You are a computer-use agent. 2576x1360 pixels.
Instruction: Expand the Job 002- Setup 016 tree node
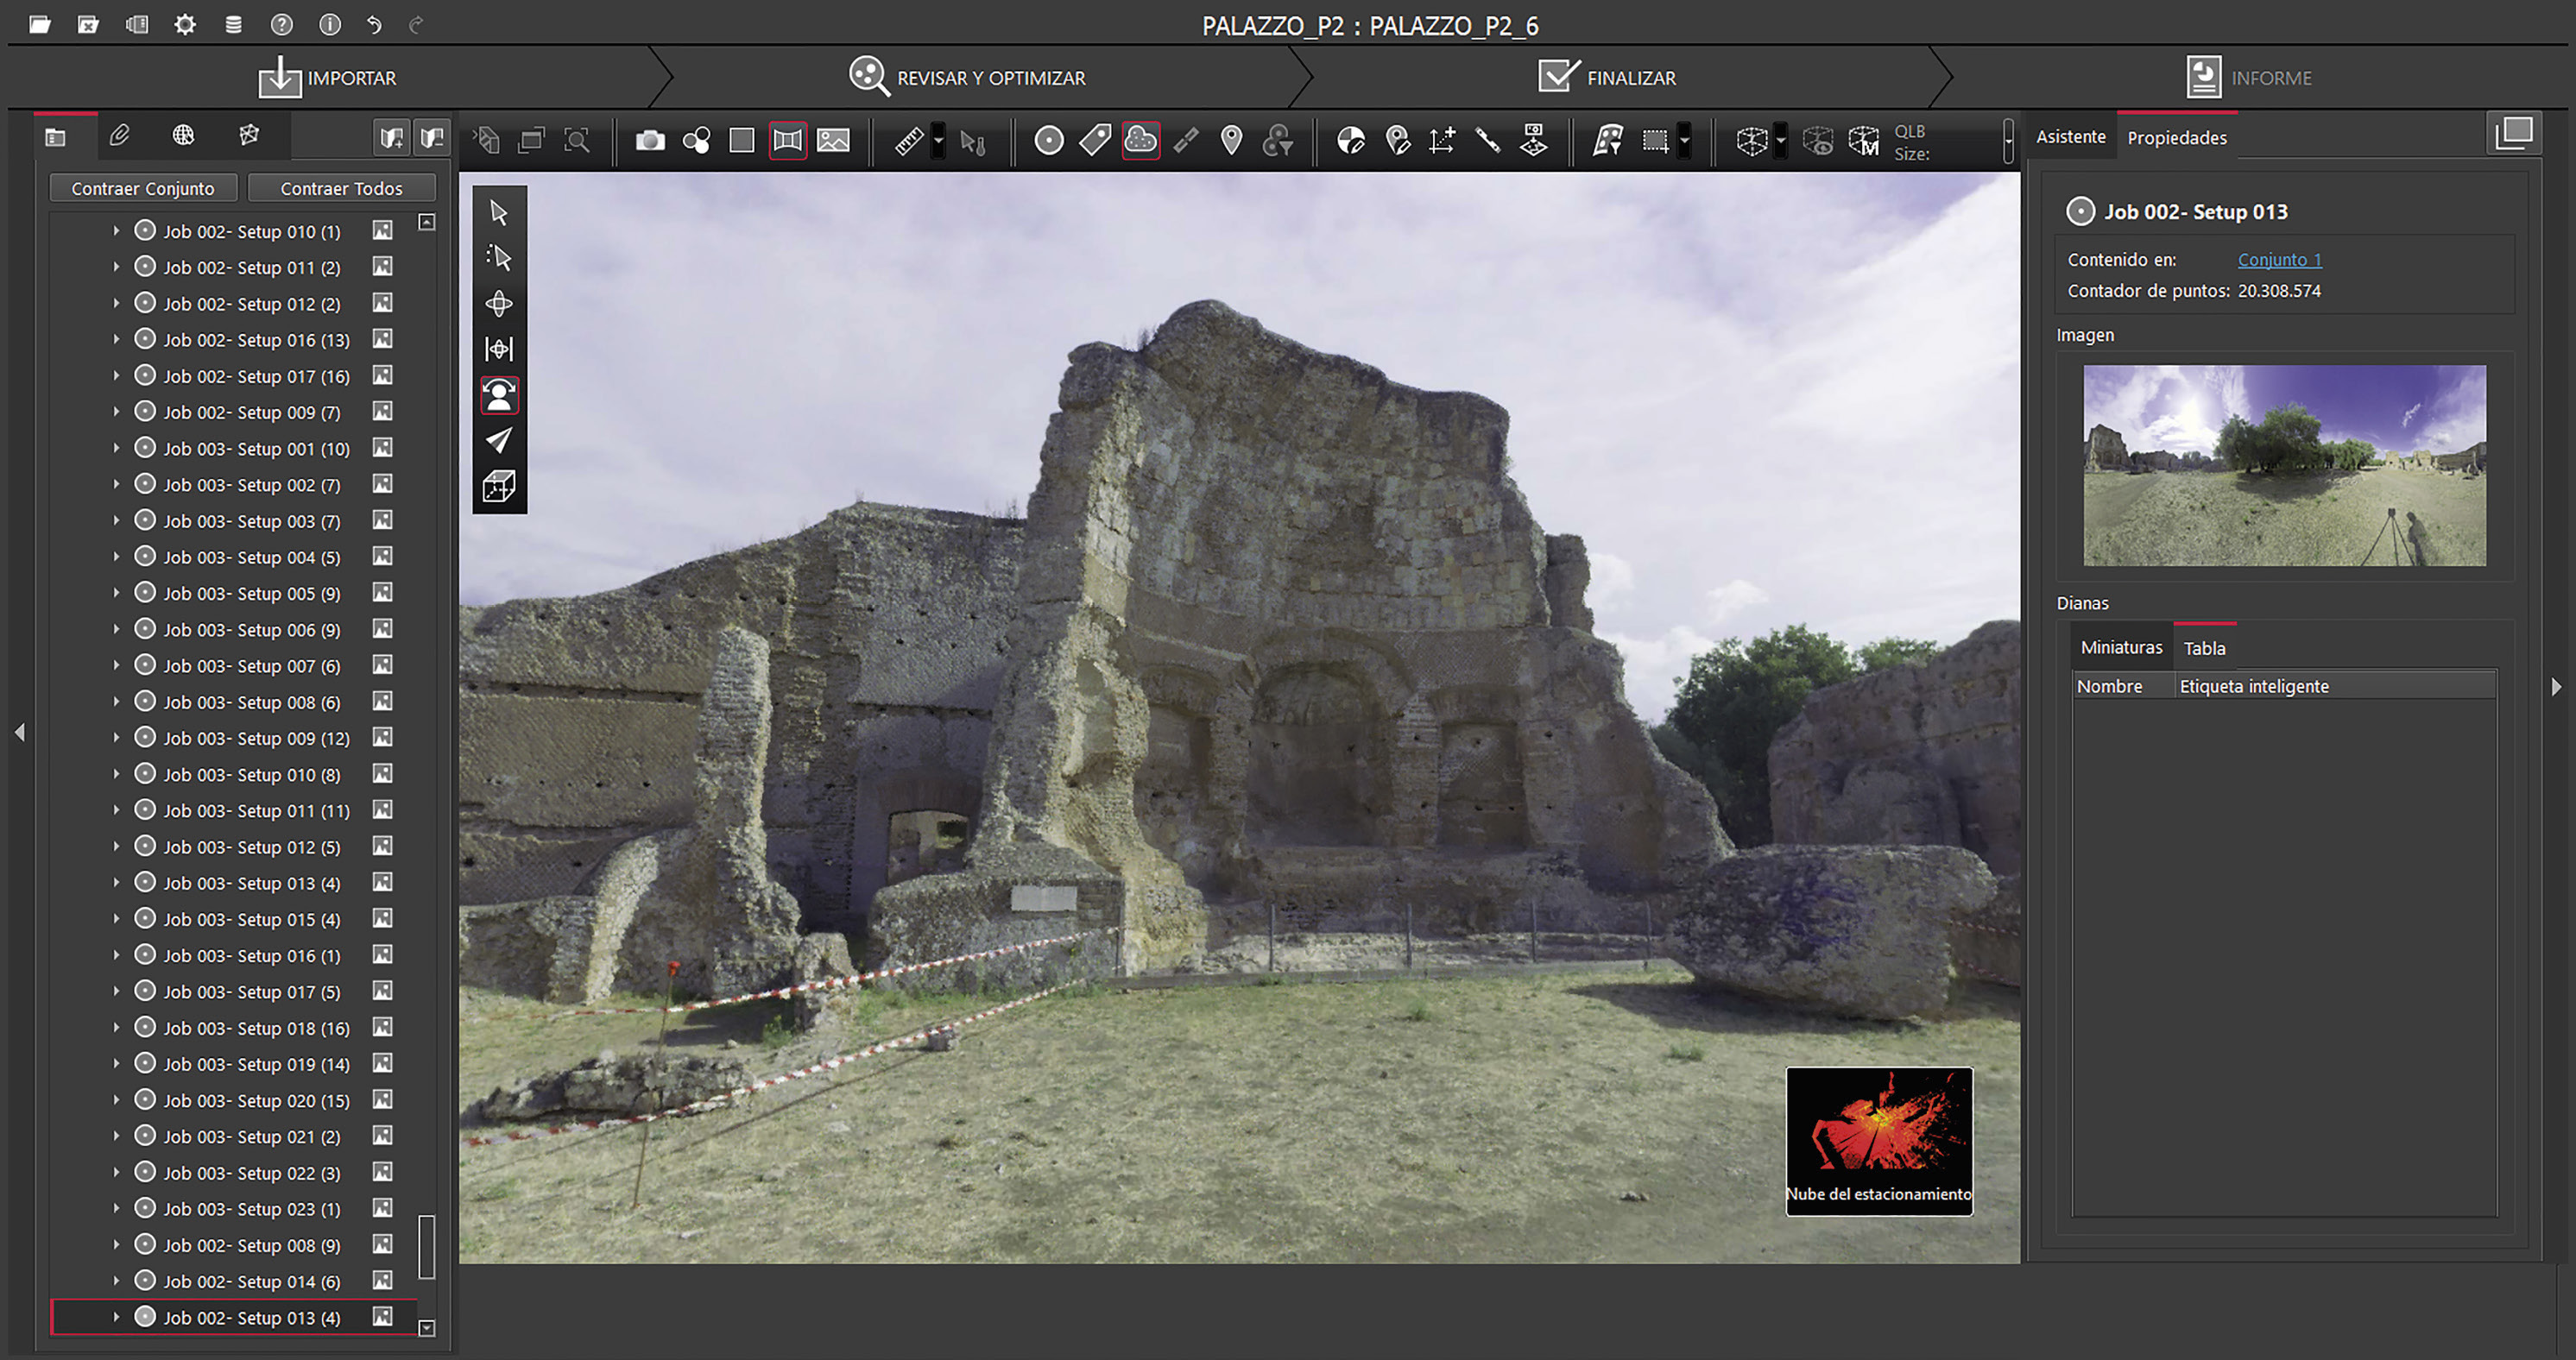click(116, 340)
